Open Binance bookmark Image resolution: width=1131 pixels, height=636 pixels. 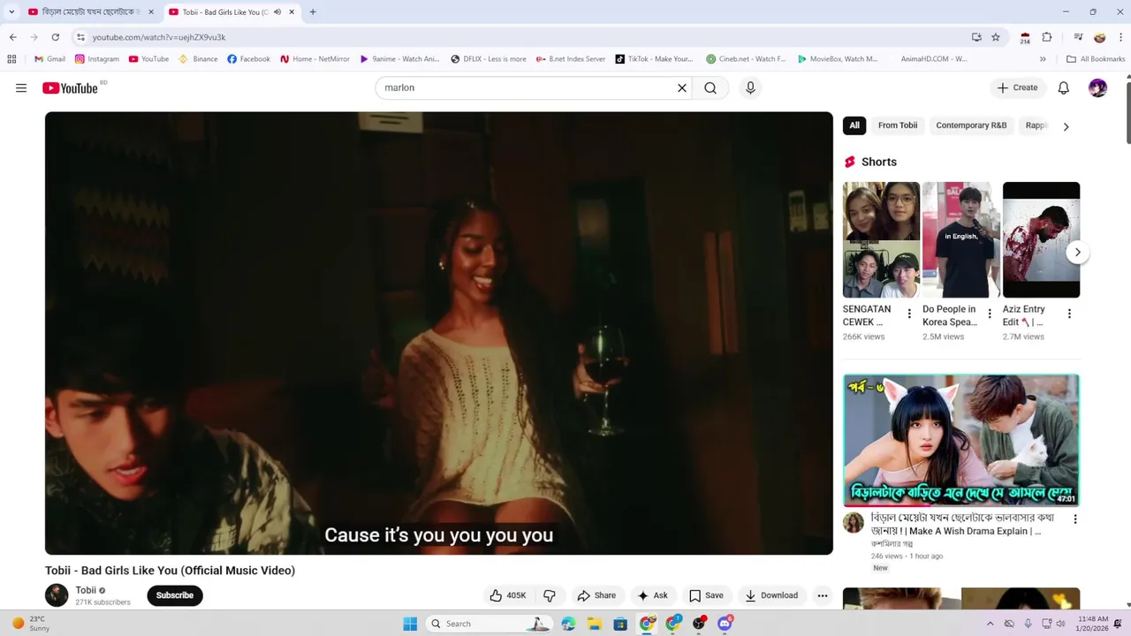[198, 59]
